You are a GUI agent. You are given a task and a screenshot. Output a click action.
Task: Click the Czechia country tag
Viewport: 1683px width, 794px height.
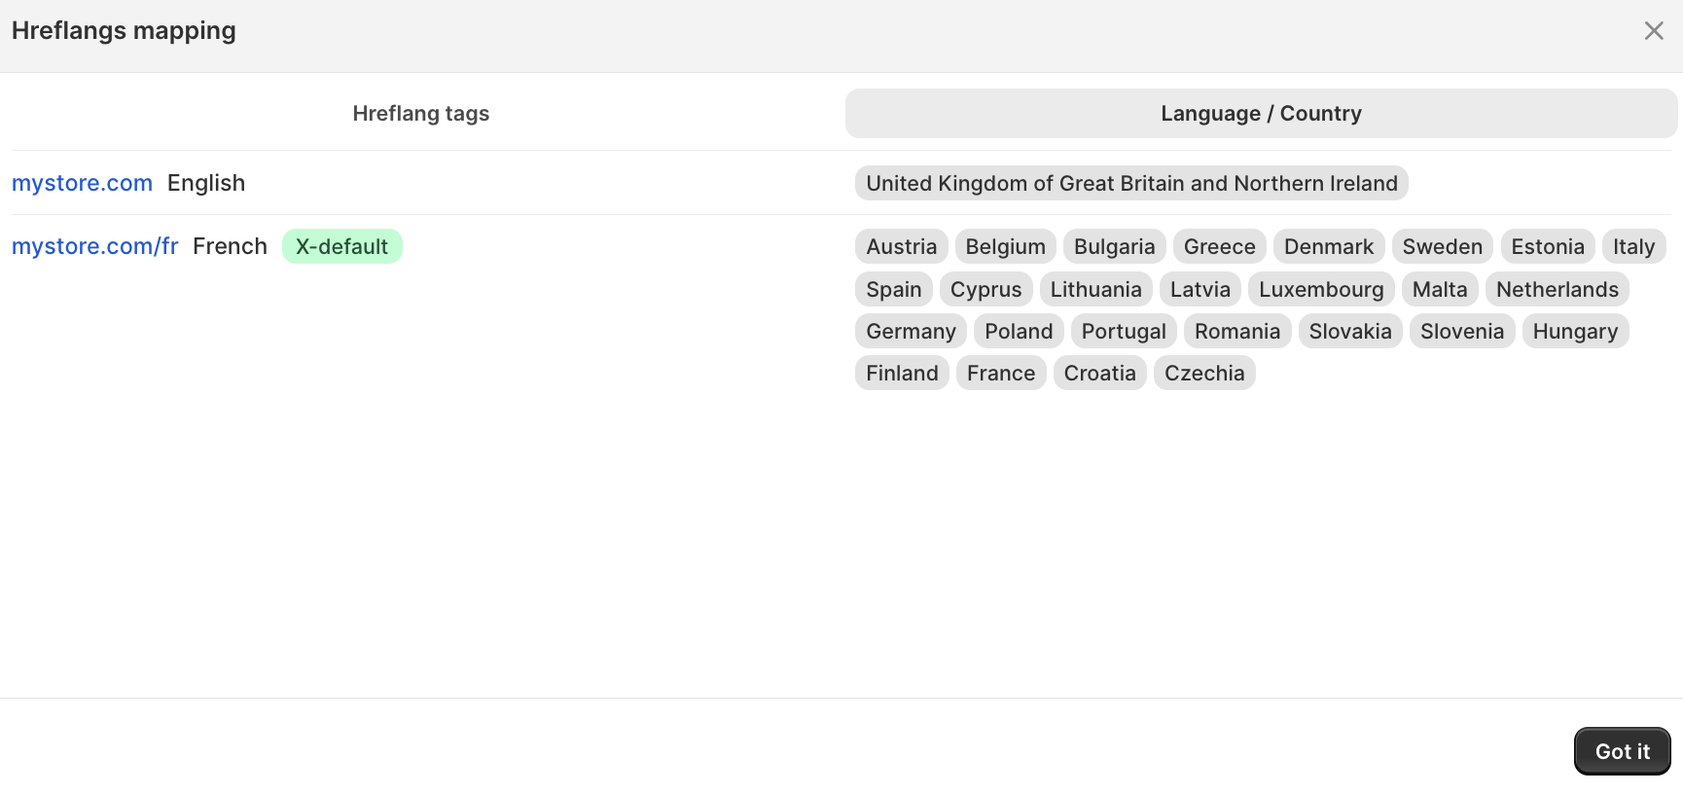pyautogui.click(x=1204, y=373)
